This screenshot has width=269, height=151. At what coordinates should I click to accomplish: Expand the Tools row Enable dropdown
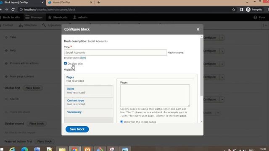tap(218, 113)
